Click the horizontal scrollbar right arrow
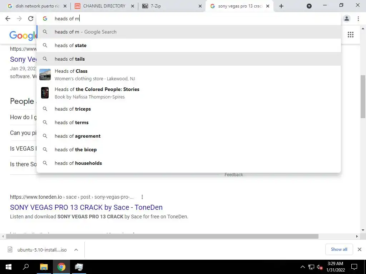This screenshot has height=274, width=366. coord(357,237)
